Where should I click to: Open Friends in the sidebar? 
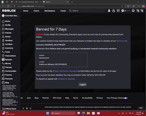7,33
